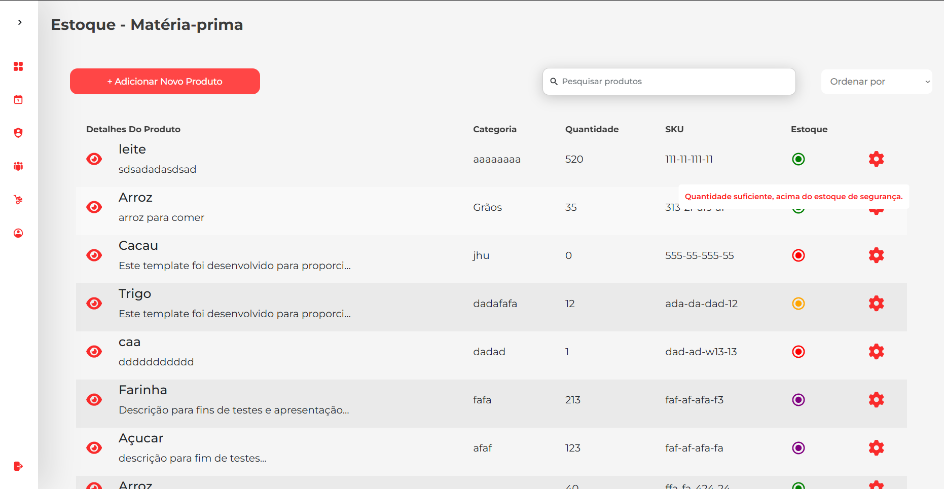944x489 pixels.
Task: Select the product name Cacau
Action: coord(138,246)
